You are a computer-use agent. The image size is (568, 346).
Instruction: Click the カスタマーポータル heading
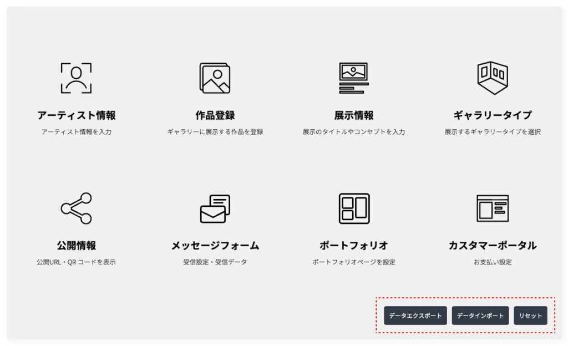[492, 246]
